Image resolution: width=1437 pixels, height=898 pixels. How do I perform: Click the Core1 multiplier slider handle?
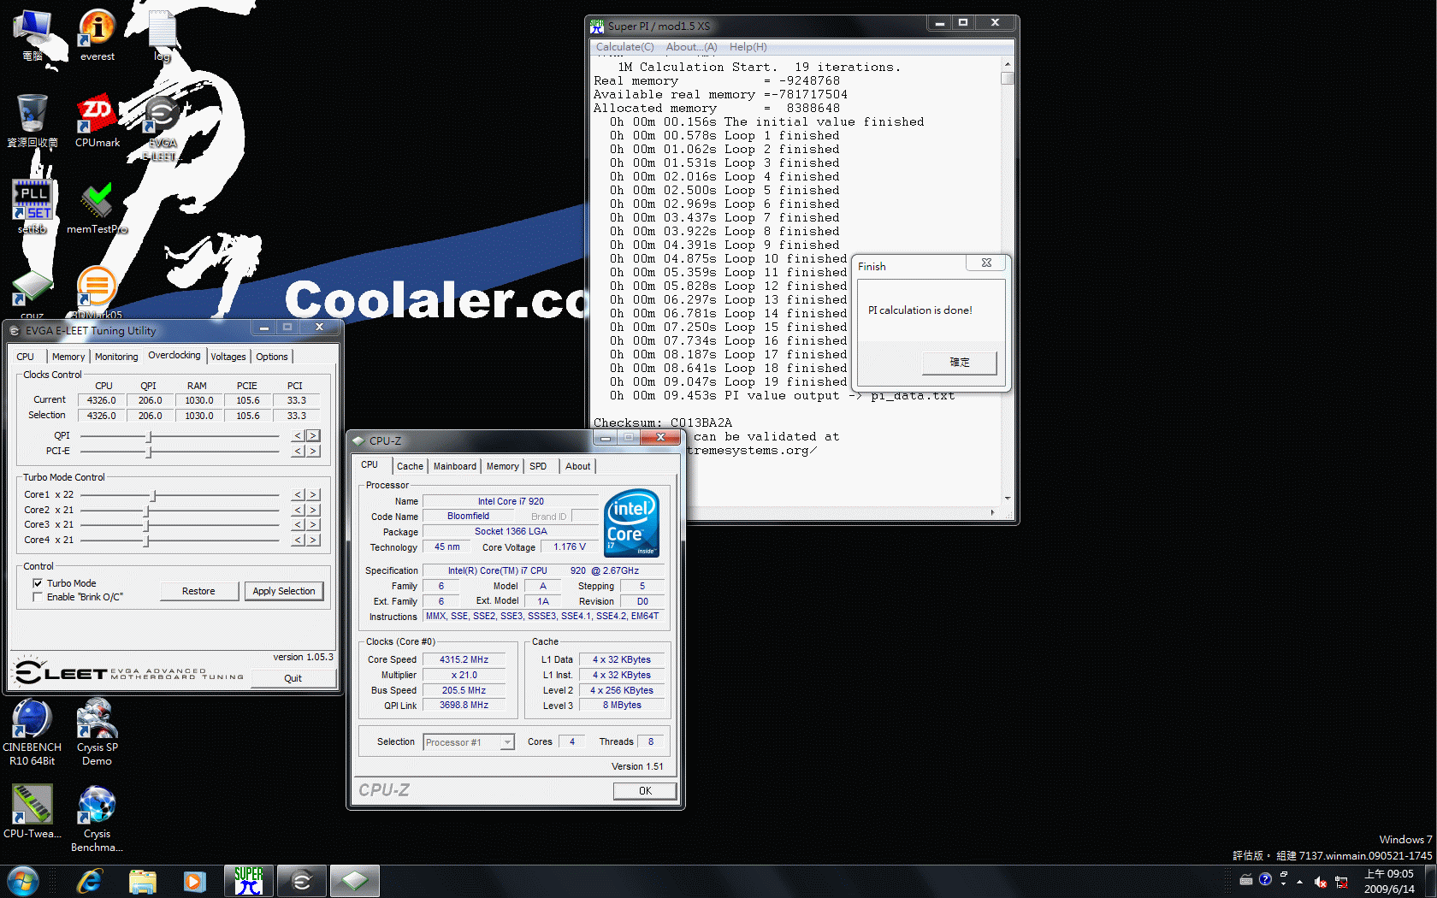153,495
